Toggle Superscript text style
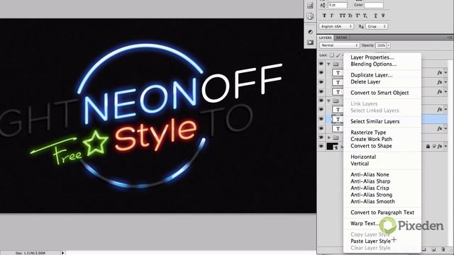 (358, 16)
